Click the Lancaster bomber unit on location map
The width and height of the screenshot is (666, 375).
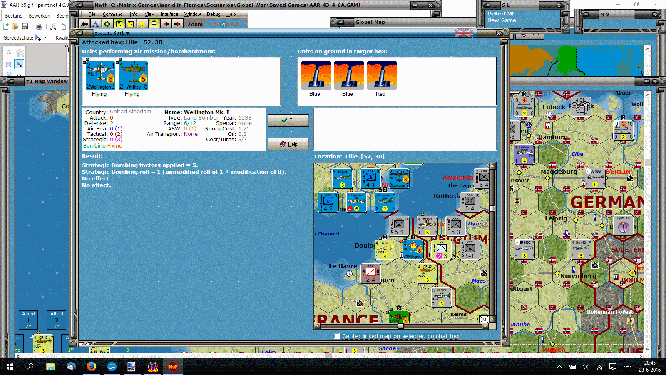click(399, 178)
